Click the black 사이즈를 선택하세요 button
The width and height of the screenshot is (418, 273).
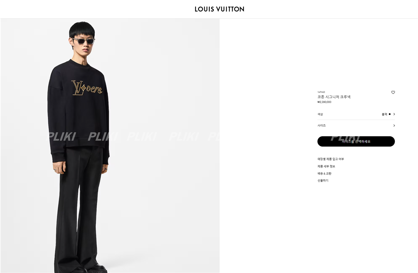pyautogui.click(x=356, y=141)
